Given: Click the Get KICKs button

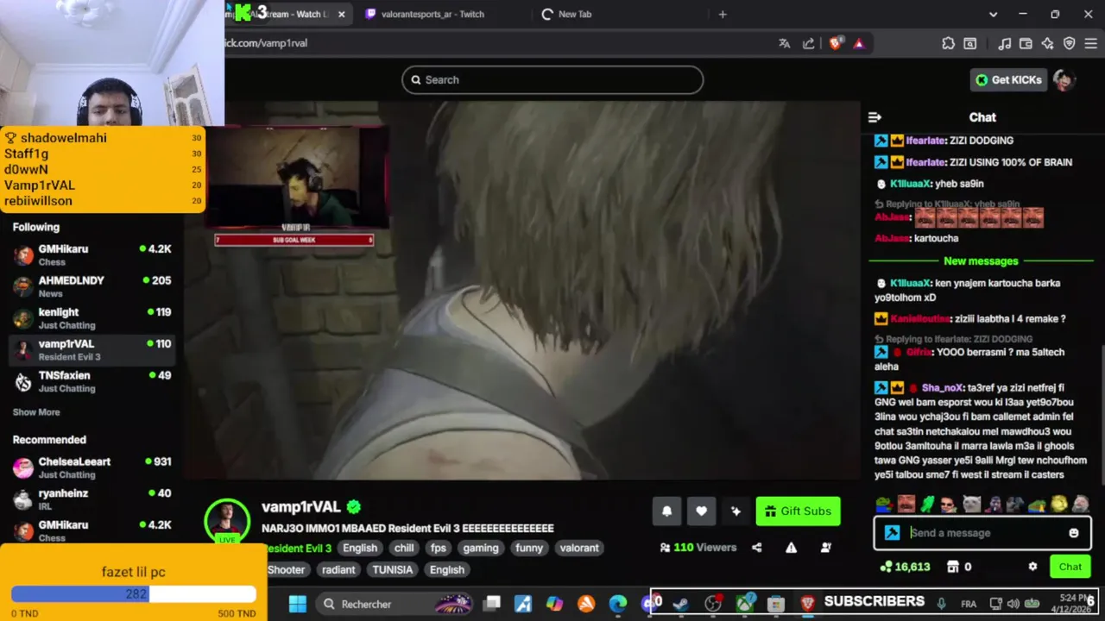Looking at the screenshot, I should 1008,79.
